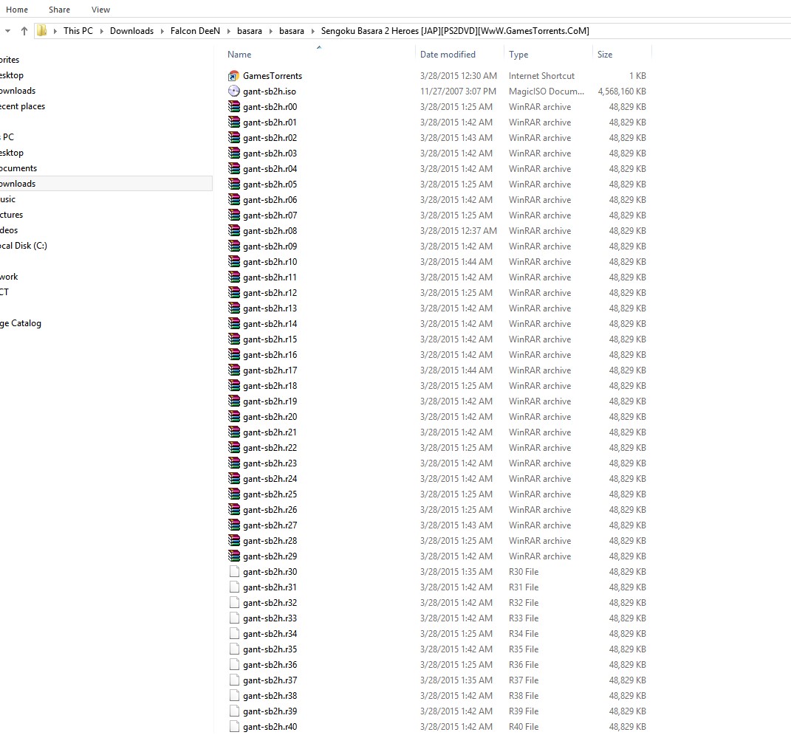Select the gant-sb2h.r02 WinRAR icon
The image size is (791, 735).
[233, 137]
